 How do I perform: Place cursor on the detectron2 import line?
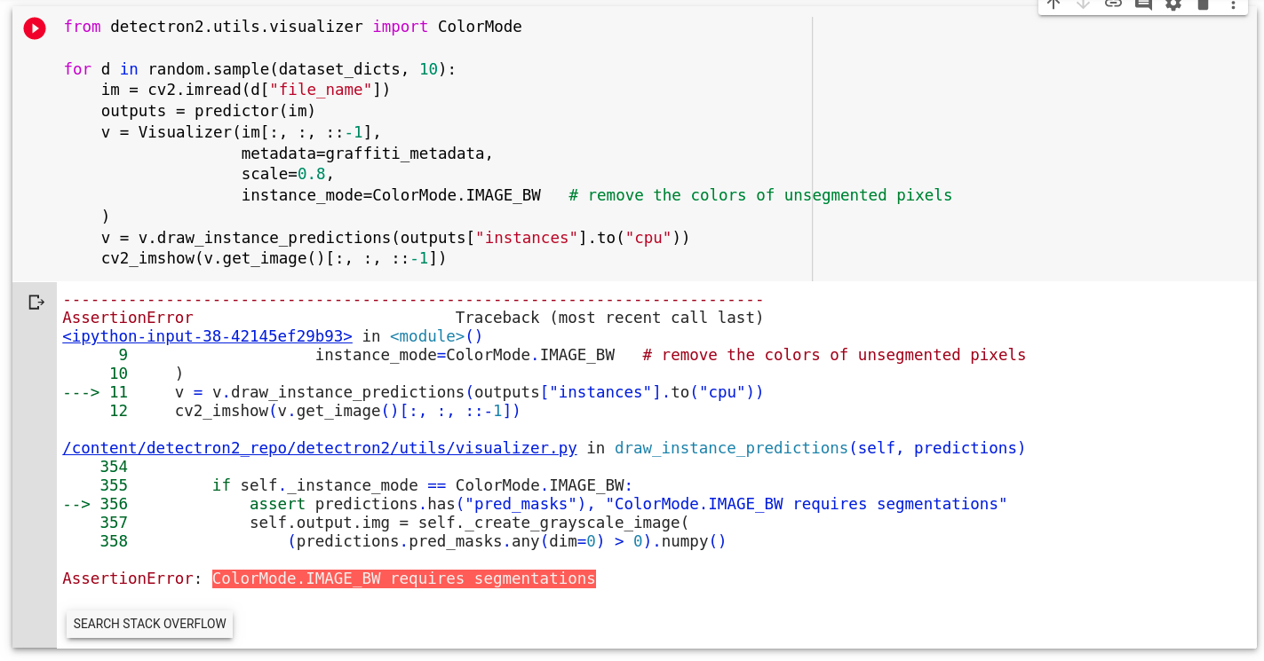pyautogui.click(x=293, y=27)
